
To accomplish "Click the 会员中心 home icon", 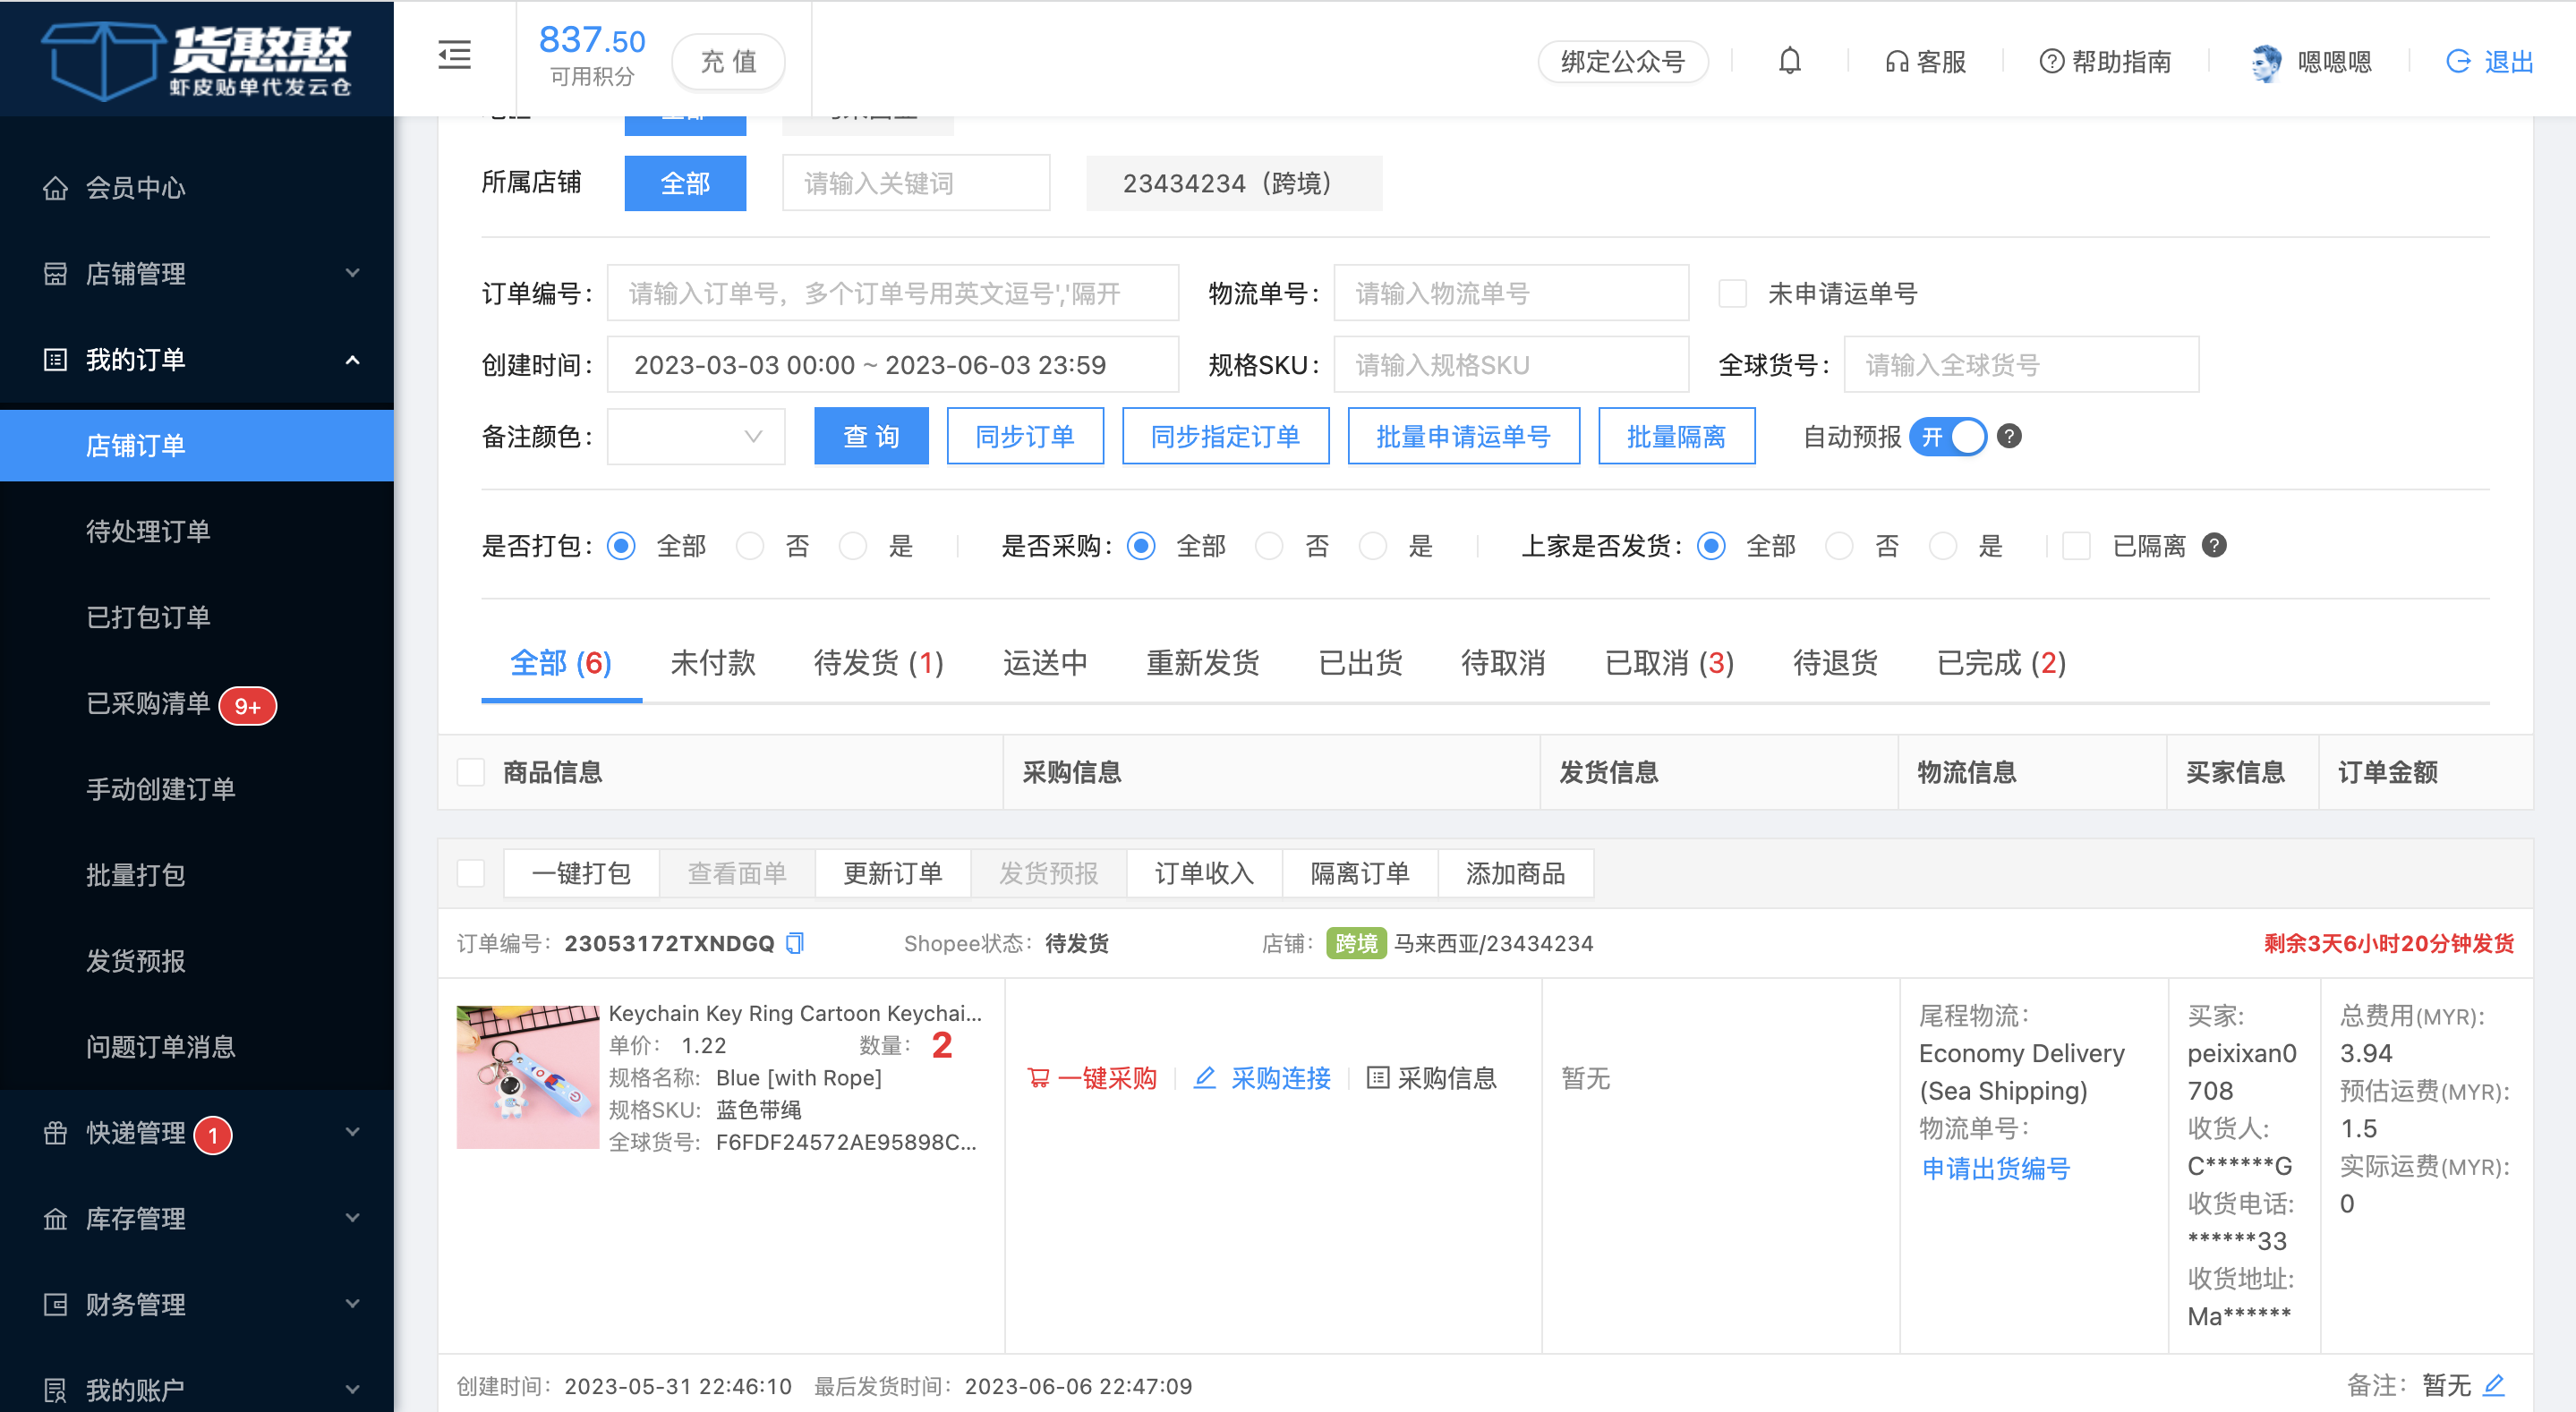I will coord(56,188).
